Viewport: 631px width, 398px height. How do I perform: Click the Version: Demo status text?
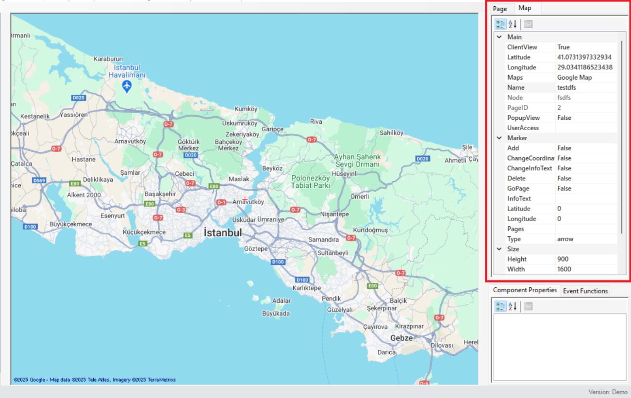[x=608, y=392]
